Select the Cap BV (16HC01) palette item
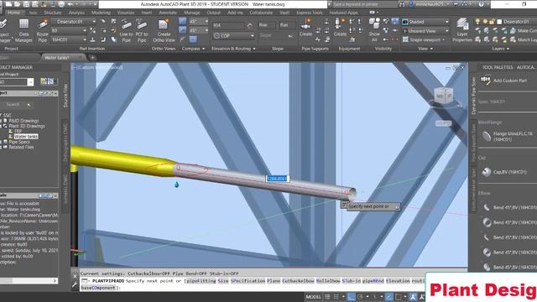 point(504,172)
